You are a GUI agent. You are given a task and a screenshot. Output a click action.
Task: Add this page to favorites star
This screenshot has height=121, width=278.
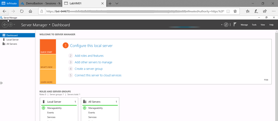(235, 11)
